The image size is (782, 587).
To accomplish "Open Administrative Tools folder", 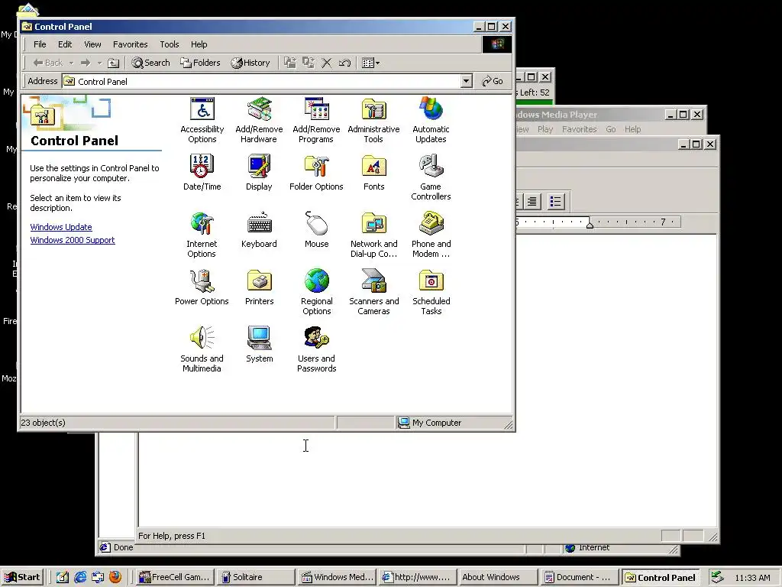I will (373, 120).
